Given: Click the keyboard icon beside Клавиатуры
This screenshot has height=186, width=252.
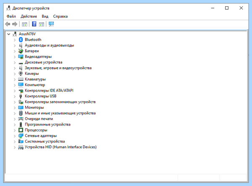Looking at the screenshot, I should [x=21, y=79].
